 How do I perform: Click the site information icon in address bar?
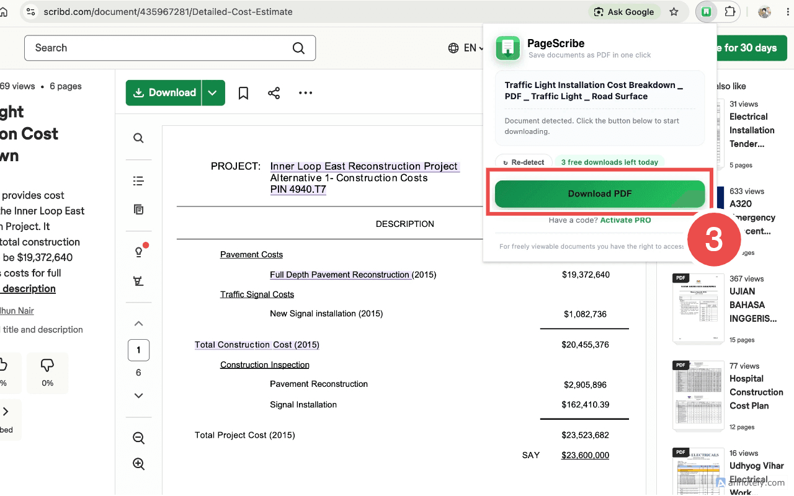32,12
